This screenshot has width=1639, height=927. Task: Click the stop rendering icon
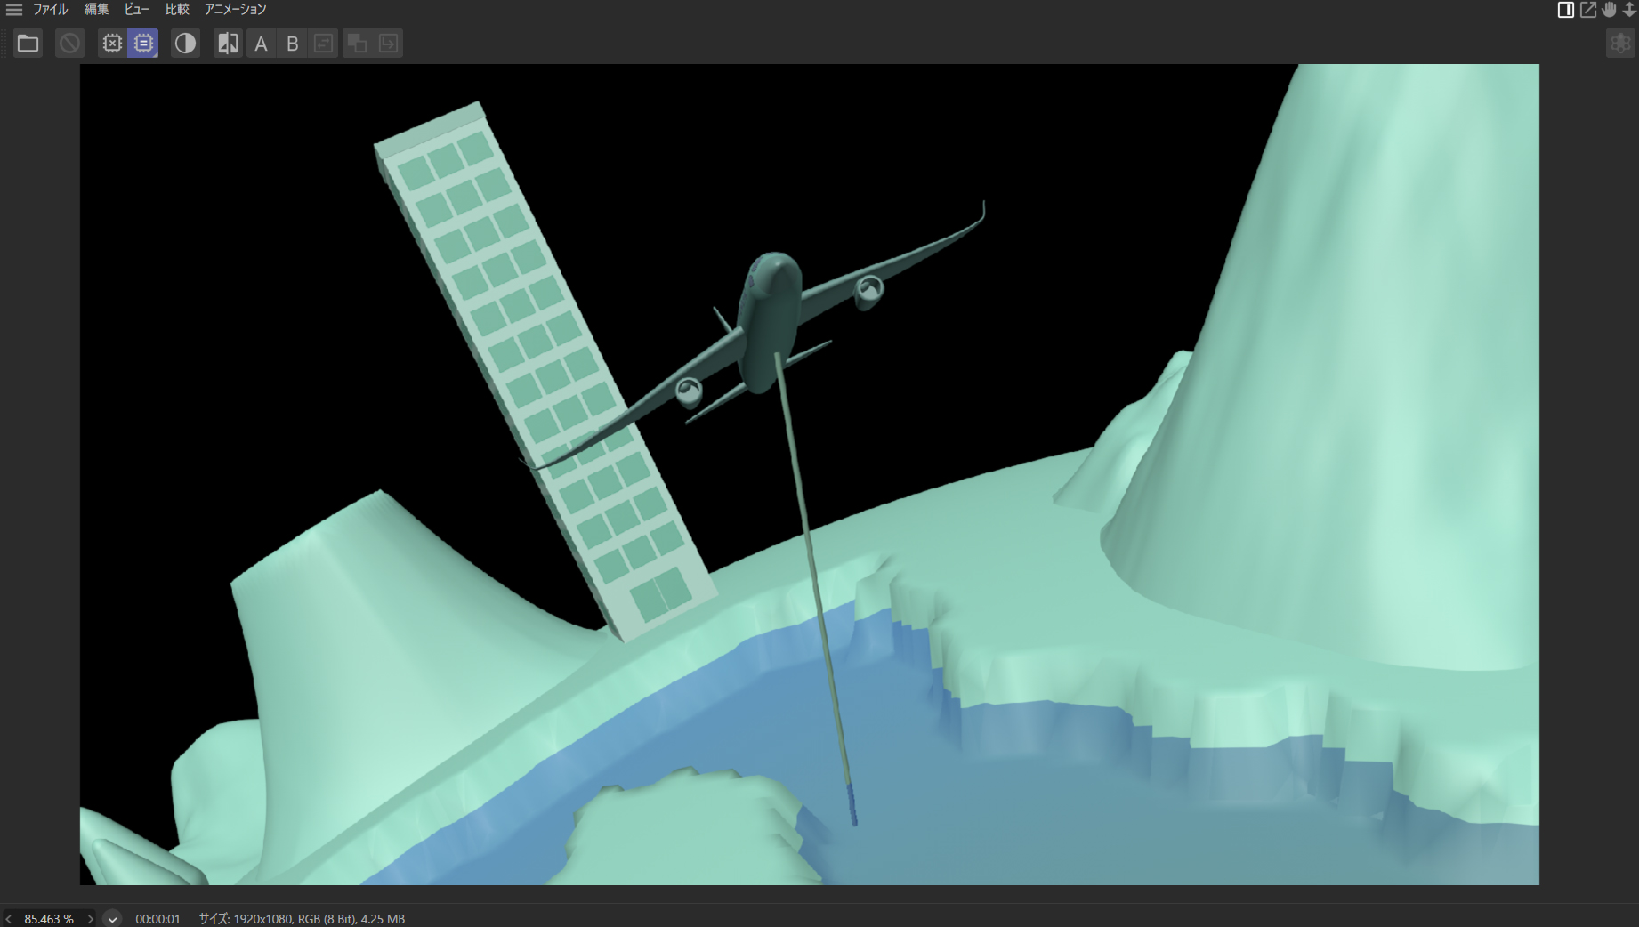[69, 44]
